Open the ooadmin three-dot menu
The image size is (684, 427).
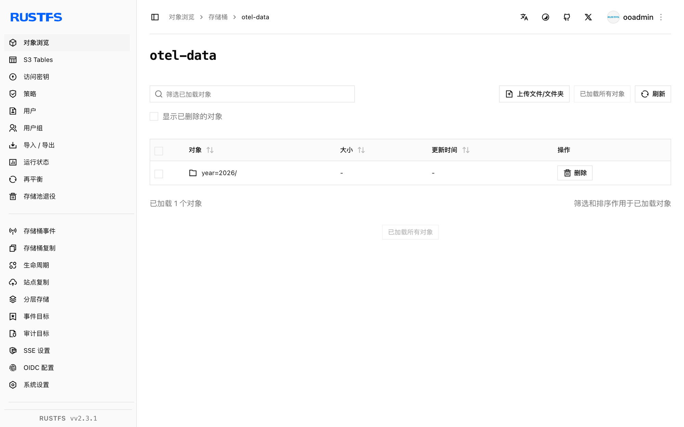[661, 17]
